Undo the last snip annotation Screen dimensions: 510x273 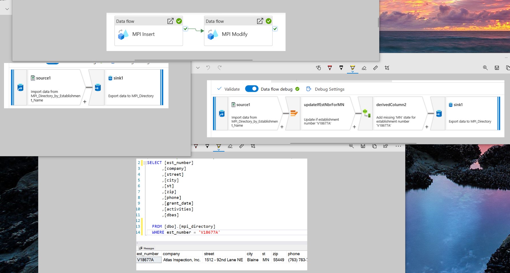pyautogui.click(x=208, y=68)
